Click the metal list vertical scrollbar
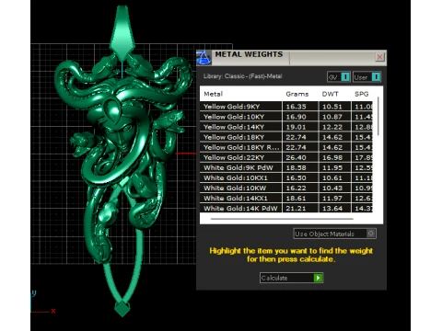442x331 pixels. pos(378,117)
